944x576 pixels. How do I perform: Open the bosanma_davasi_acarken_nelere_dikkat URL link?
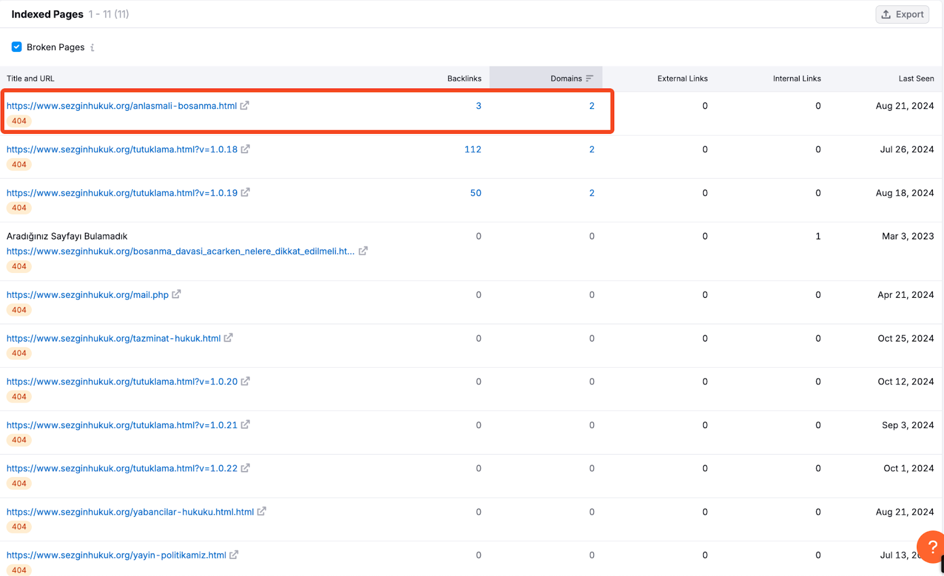click(181, 251)
